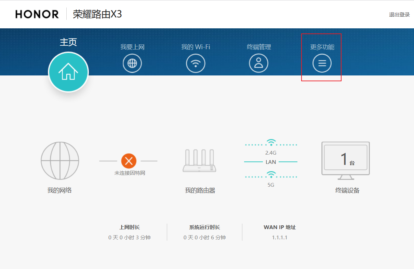
Task: Click the 0 天 0 小时 6 分钟 value
Action: point(204,237)
